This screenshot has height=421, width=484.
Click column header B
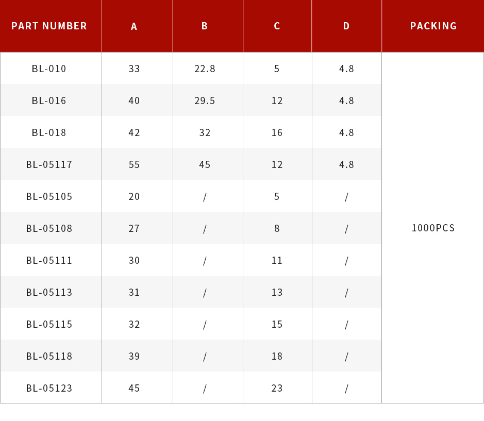coord(204,26)
